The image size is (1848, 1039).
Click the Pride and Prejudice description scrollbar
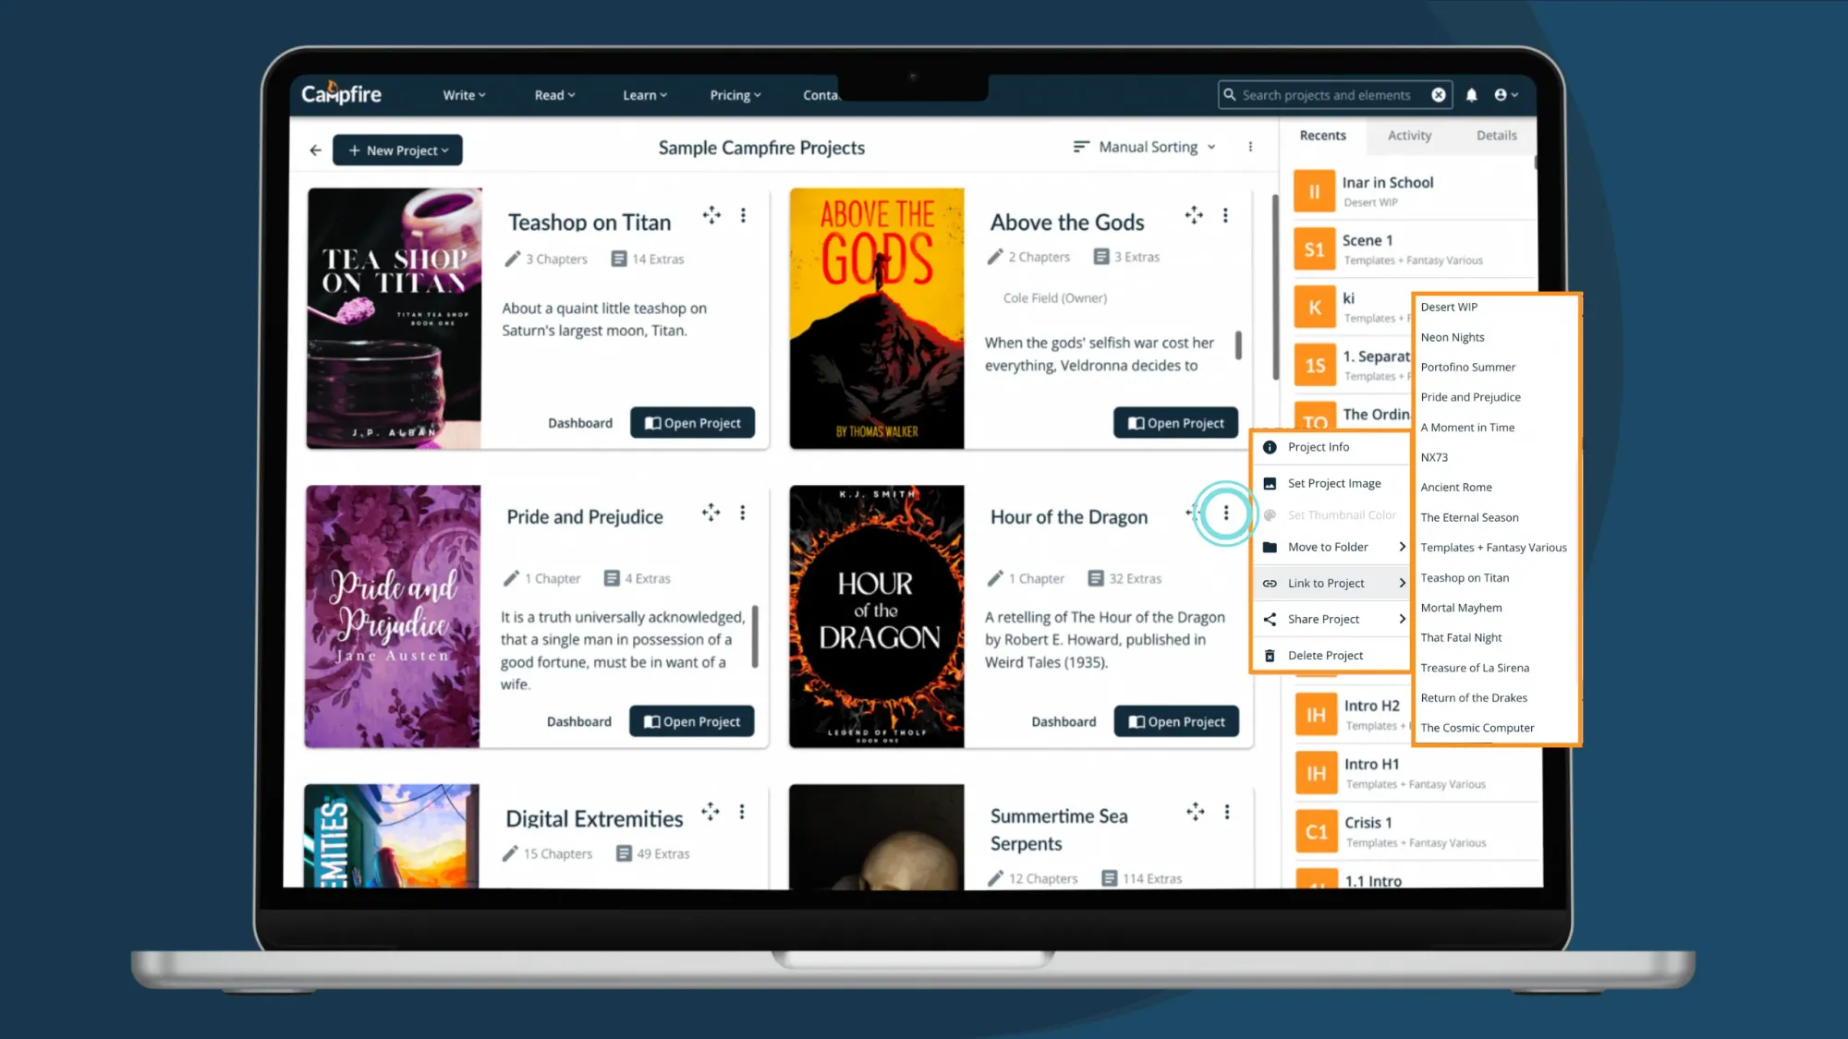(x=755, y=636)
